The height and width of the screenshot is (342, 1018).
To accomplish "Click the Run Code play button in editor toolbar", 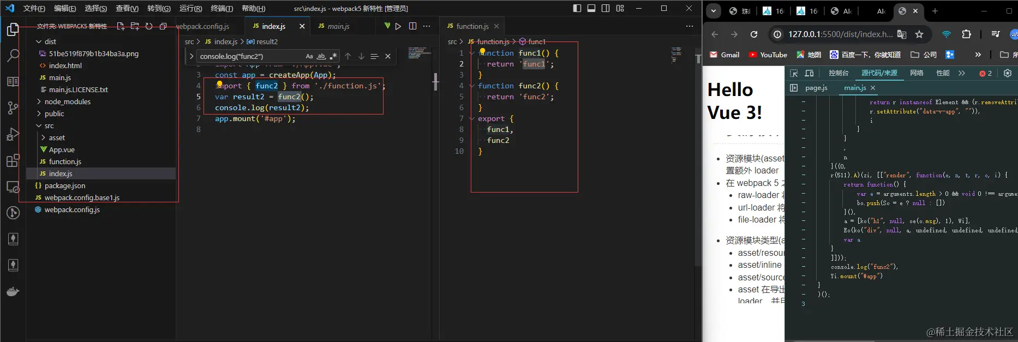I will [398, 26].
